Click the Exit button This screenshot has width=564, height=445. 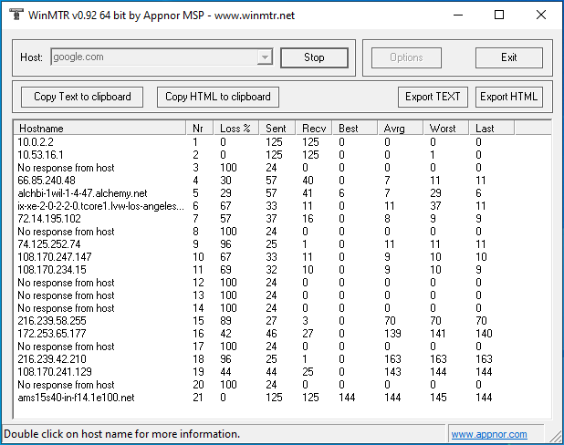509,57
